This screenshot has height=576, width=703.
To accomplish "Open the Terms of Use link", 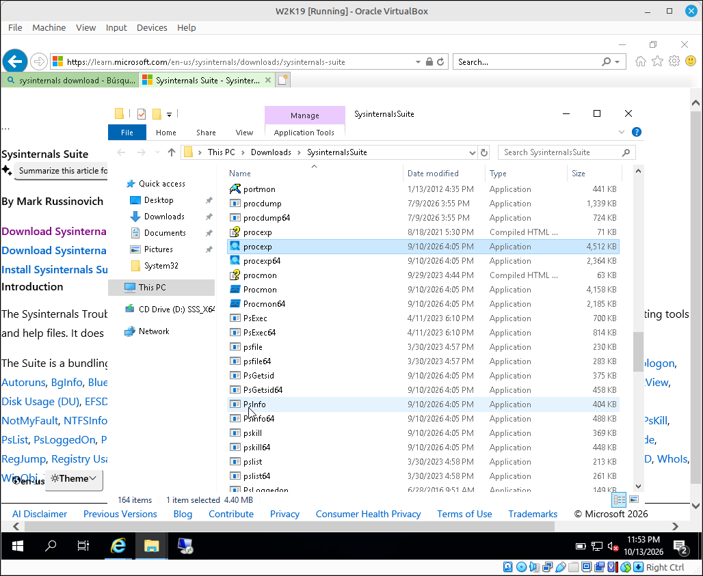I will pos(464,514).
